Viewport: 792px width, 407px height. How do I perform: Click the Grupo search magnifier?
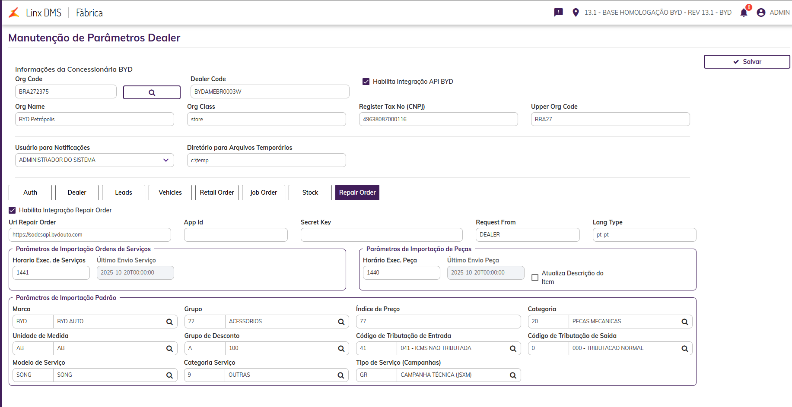[341, 322]
